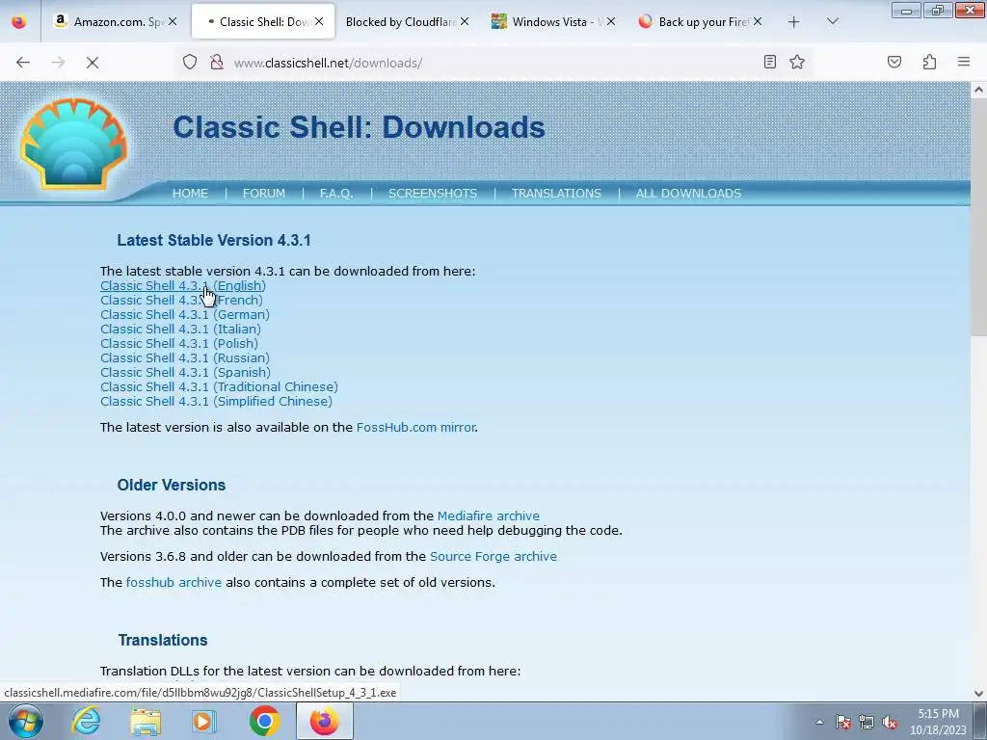The width and height of the screenshot is (987, 740).
Task: Open Windows Explorer folder in taskbar
Action: point(146,721)
